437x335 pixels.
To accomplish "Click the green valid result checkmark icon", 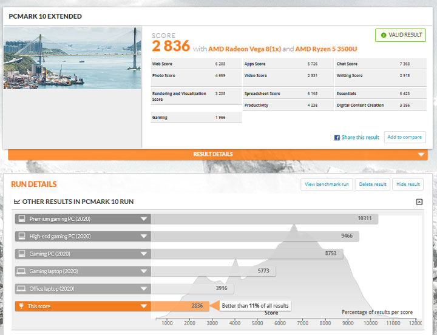I will [384, 35].
